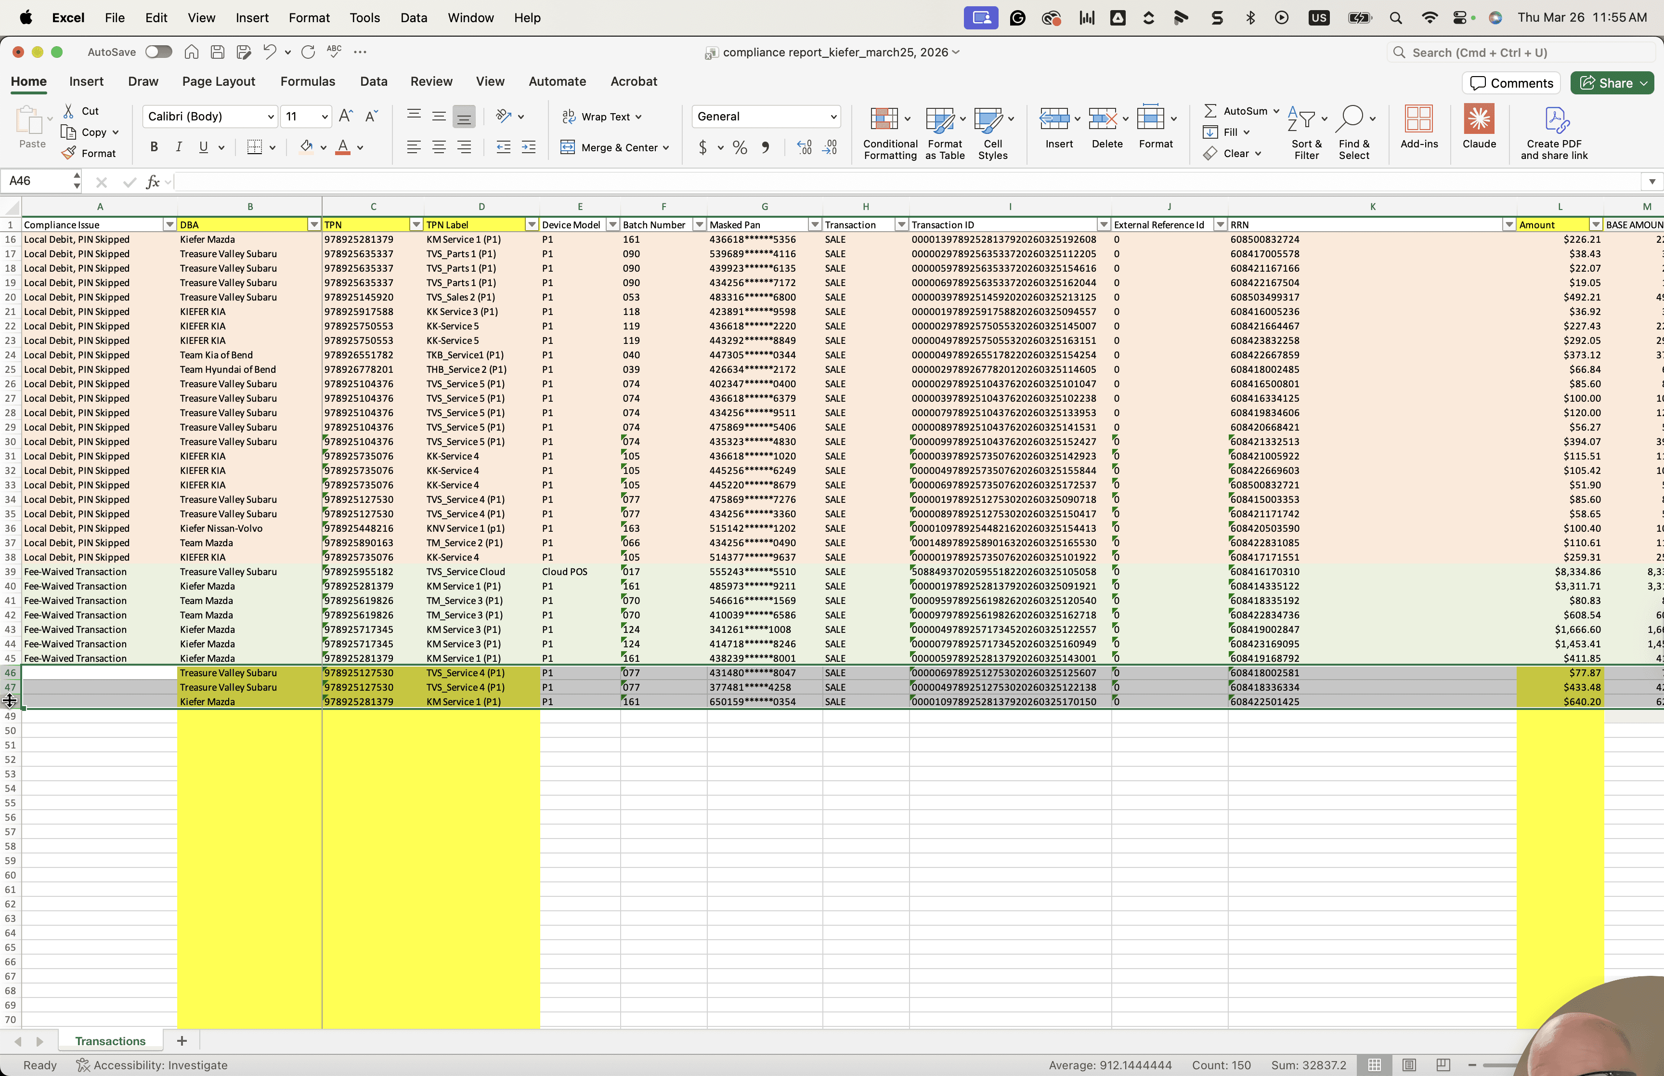Open the DBA column filter dropdown
This screenshot has height=1076, width=1664.
click(314, 225)
